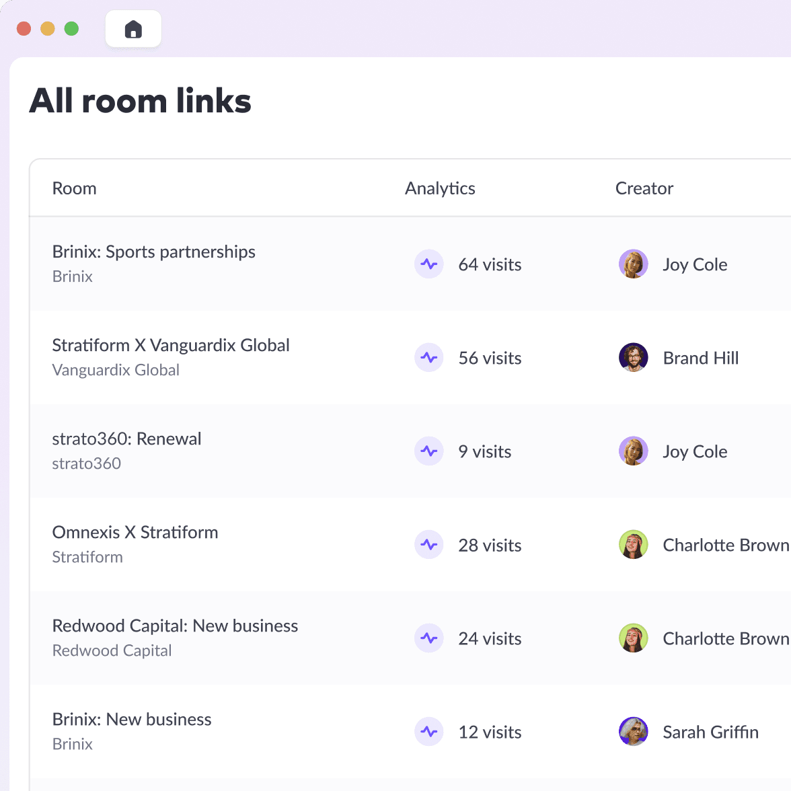791x791 pixels.
Task: Open the strato360: Renewal room
Action: 126,439
